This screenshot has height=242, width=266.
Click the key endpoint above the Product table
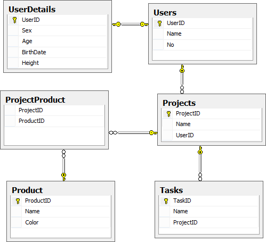point(63,177)
